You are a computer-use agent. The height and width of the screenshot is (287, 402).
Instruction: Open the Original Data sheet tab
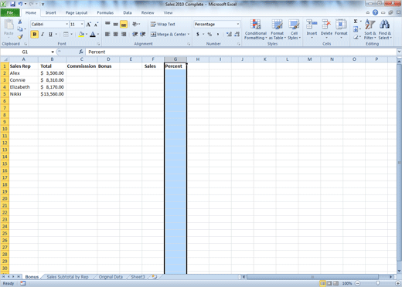pyautogui.click(x=111, y=277)
